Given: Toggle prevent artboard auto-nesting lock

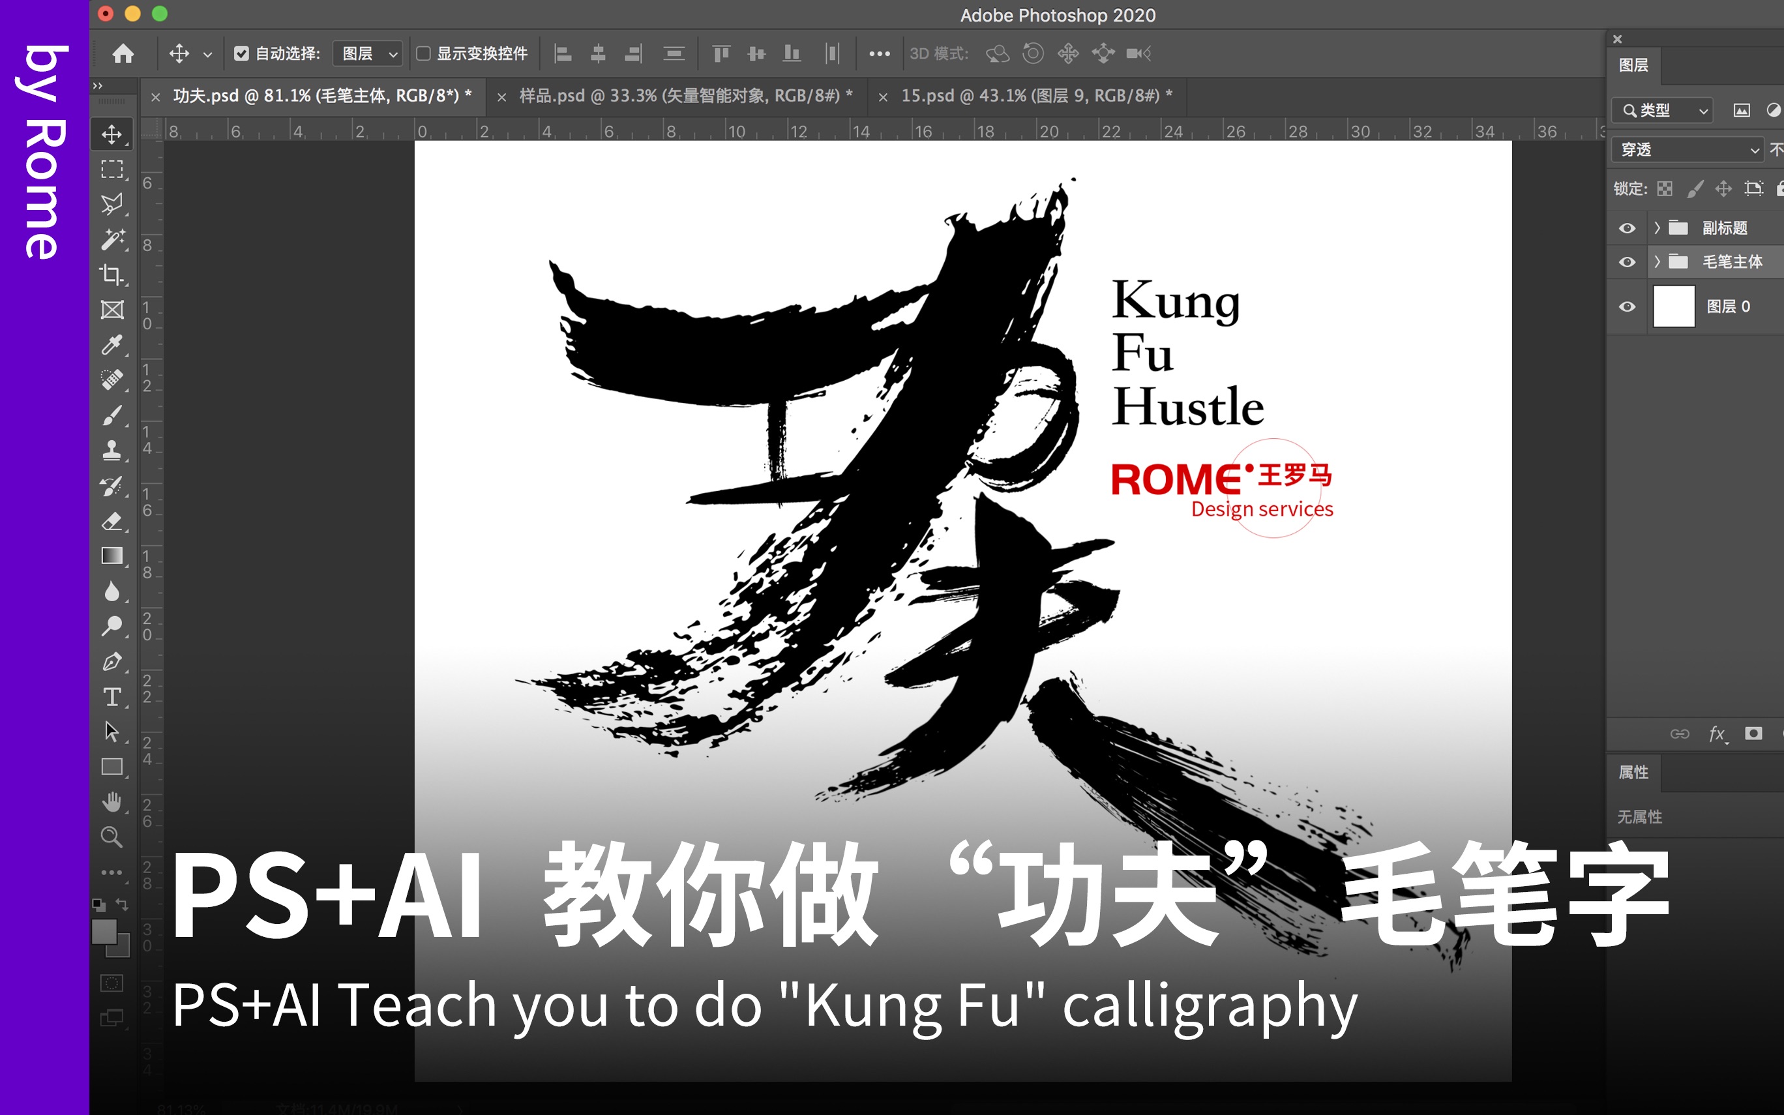Looking at the screenshot, I should [1754, 189].
